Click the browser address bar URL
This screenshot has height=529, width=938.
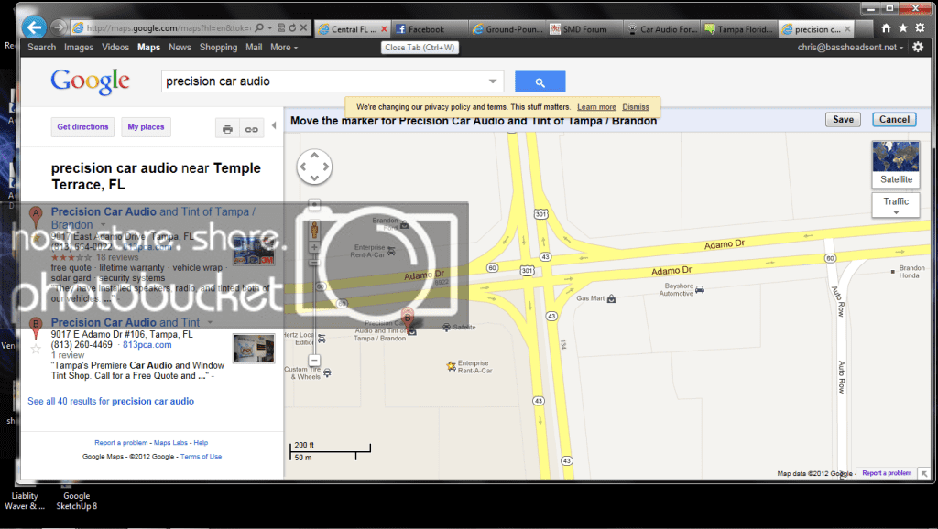pyautogui.click(x=168, y=28)
